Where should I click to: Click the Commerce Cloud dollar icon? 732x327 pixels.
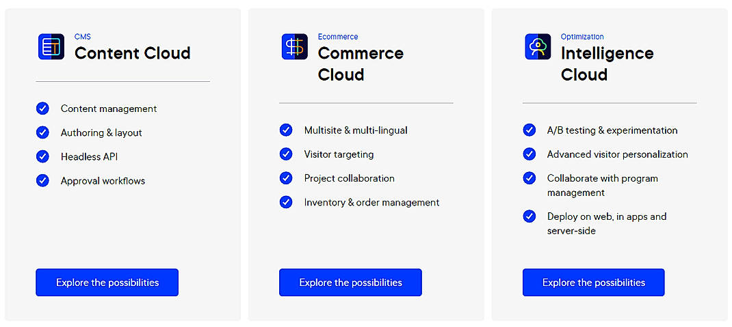(x=294, y=46)
